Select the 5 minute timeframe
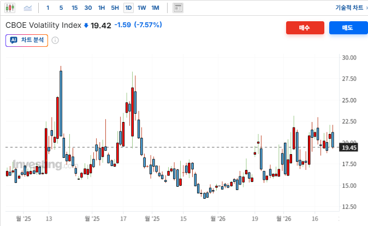 (61, 8)
